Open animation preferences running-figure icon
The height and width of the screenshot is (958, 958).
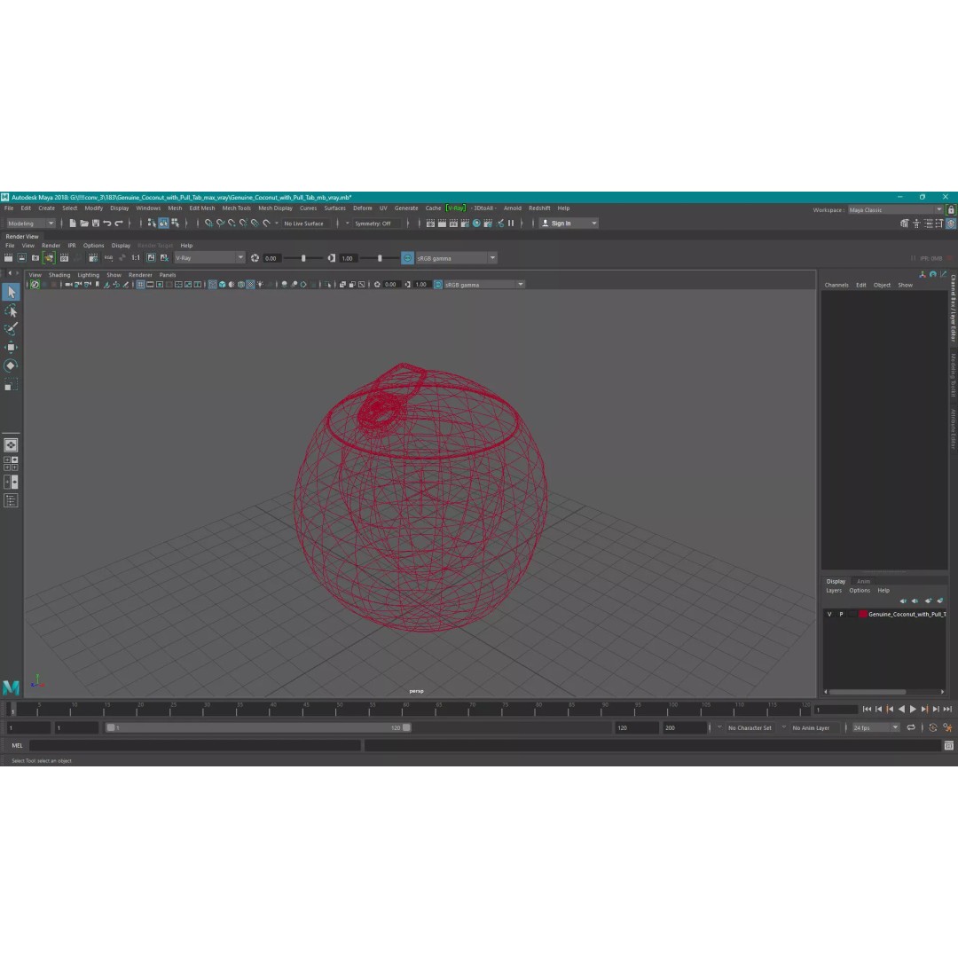[948, 727]
